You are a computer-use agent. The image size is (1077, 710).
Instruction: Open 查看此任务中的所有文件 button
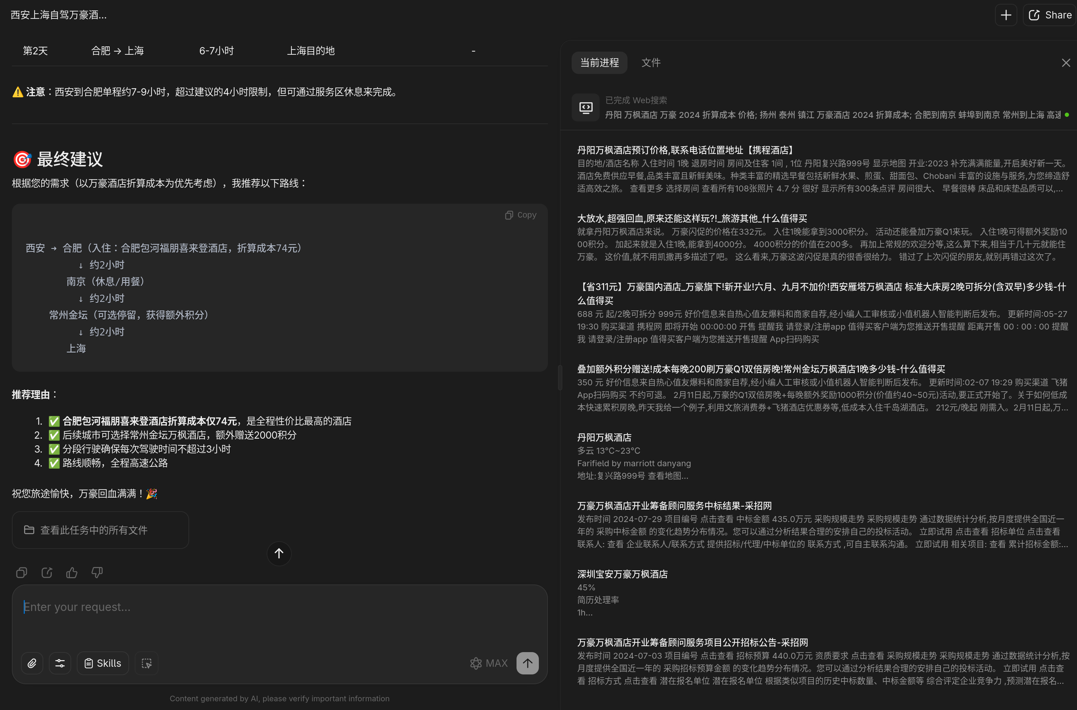(100, 530)
